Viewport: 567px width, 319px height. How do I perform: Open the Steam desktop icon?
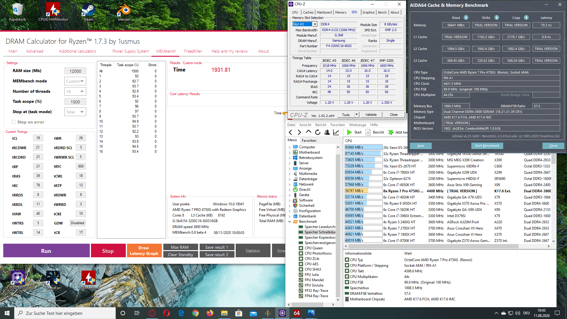point(88,12)
